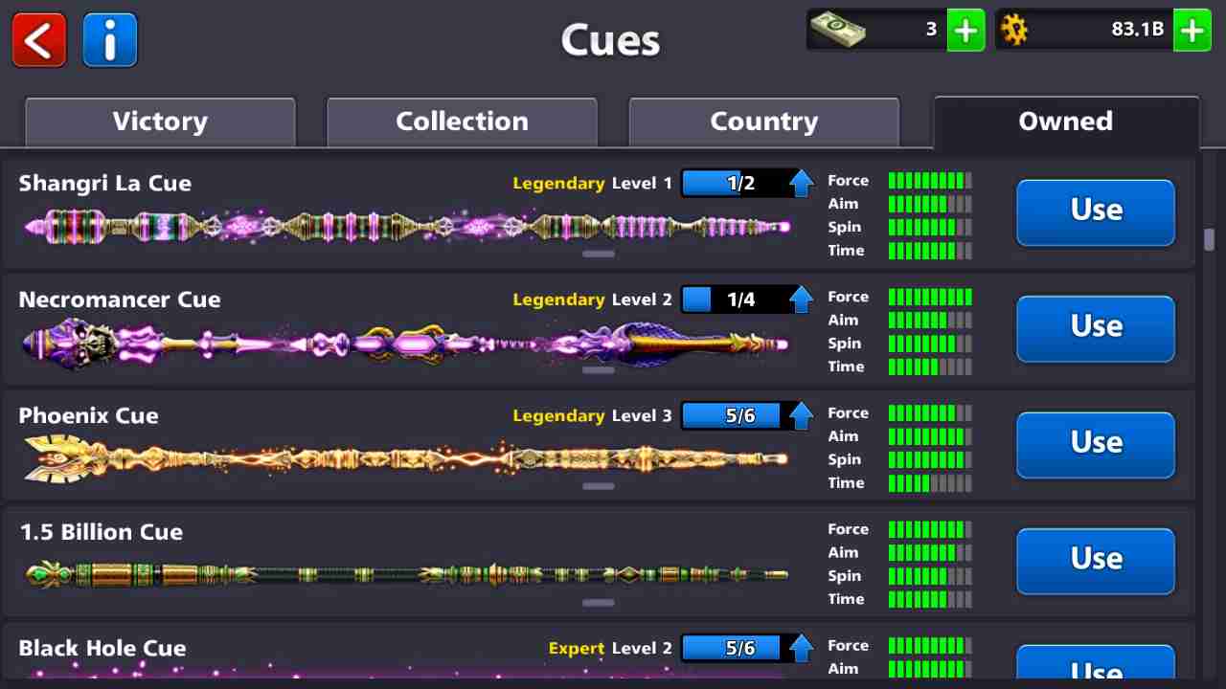Click the Shangri La Cue Time stat

(899, 251)
